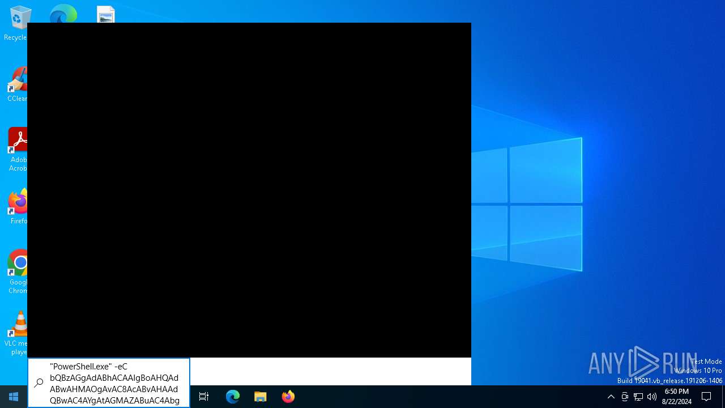Select the Recycle Bin desktop icon
The height and width of the screenshot is (408, 725).
(x=17, y=24)
